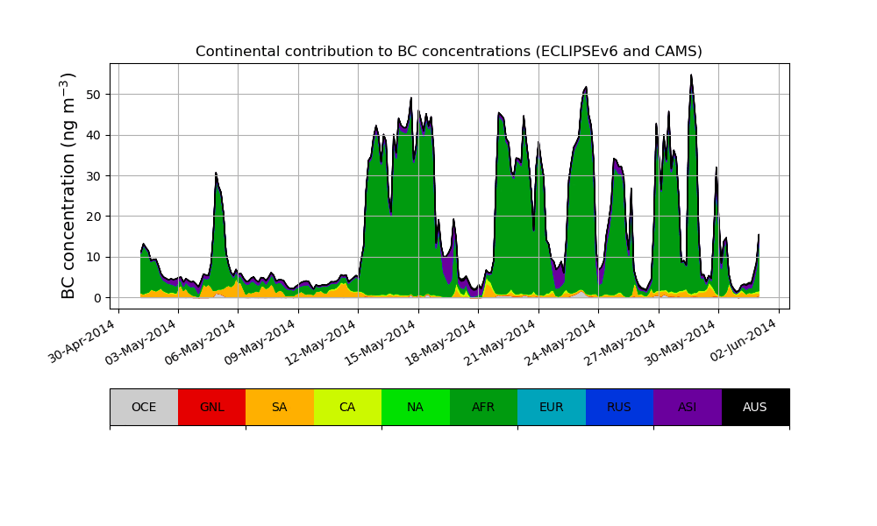Pick the yellow-green CA legend swatch
The height and width of the screenshot is (526, 877).
(347, 407)
